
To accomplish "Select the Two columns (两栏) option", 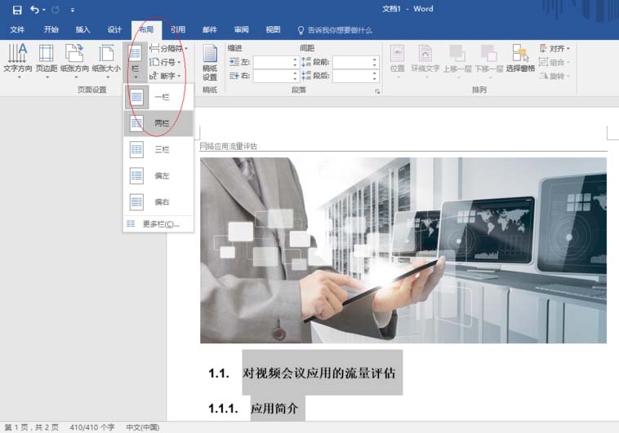I will click(x=159, y=123).
